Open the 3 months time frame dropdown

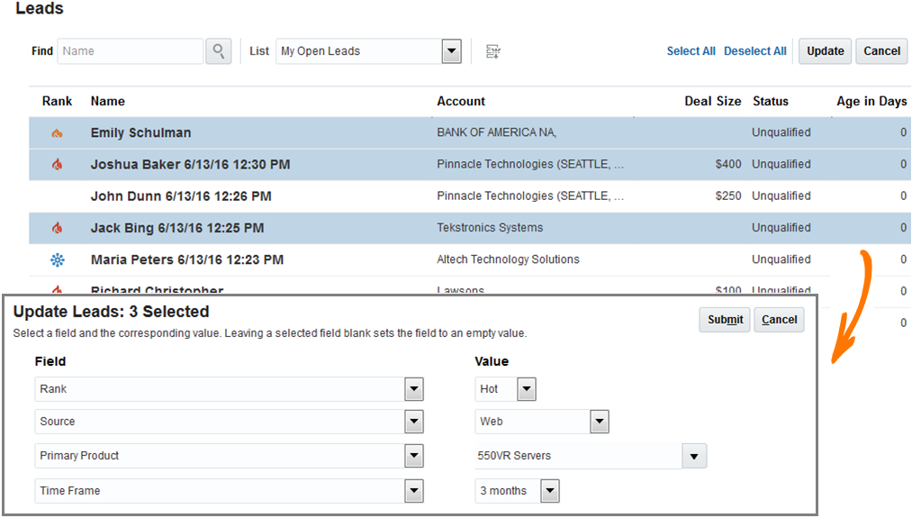pos(550,491)
